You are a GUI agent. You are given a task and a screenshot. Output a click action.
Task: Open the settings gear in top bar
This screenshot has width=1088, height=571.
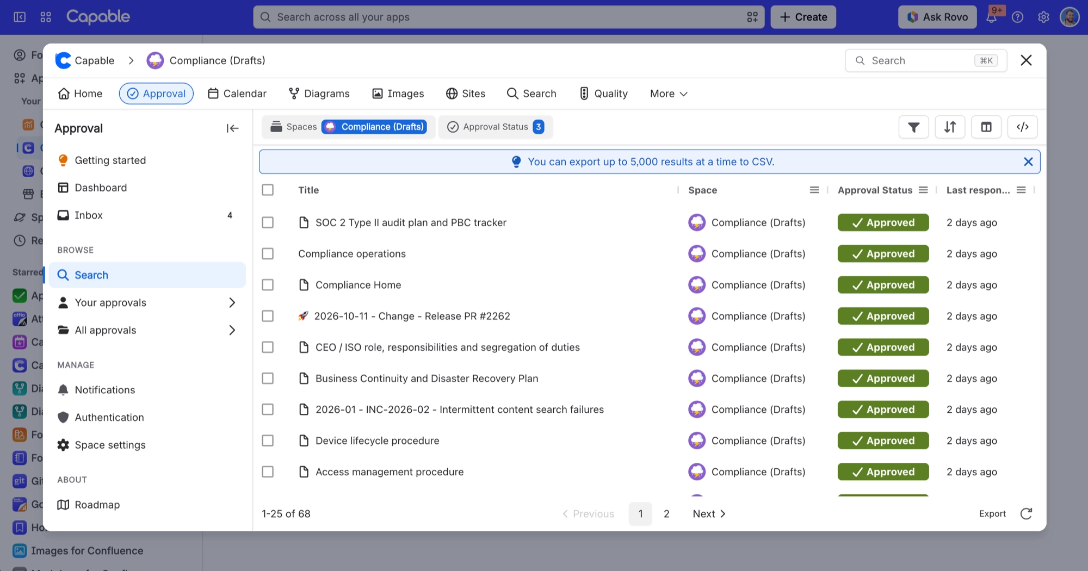1043,17
